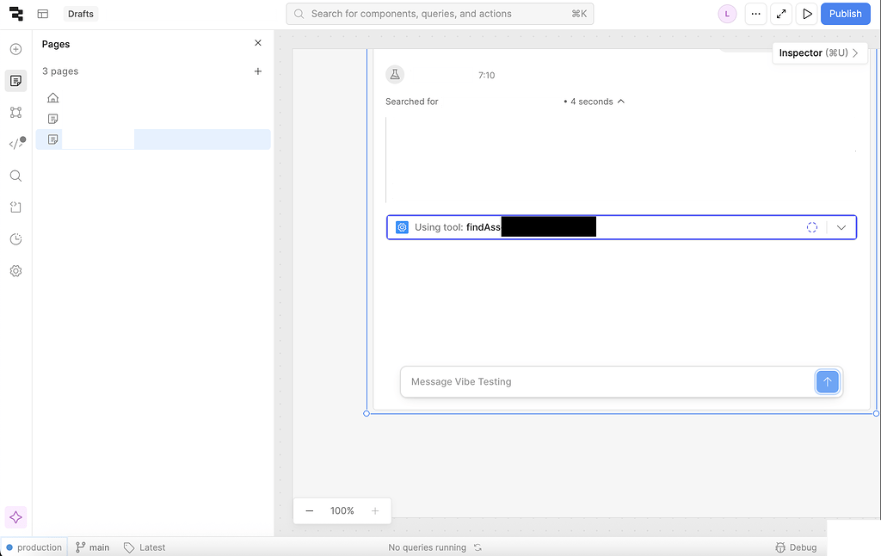881x556 pixels.
Task: Zoom out using the minus control
Action: [309, 510]
